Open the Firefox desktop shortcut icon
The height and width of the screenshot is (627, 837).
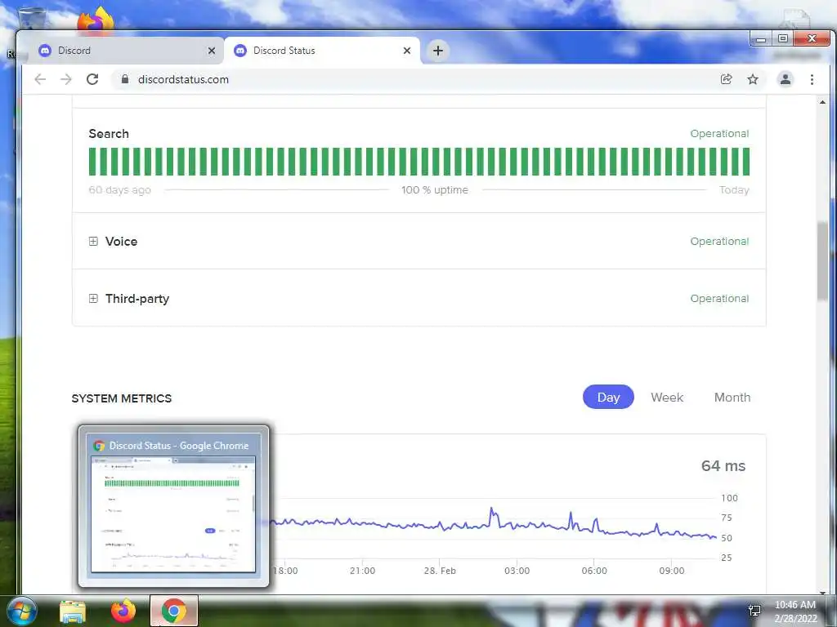point(96,20)
